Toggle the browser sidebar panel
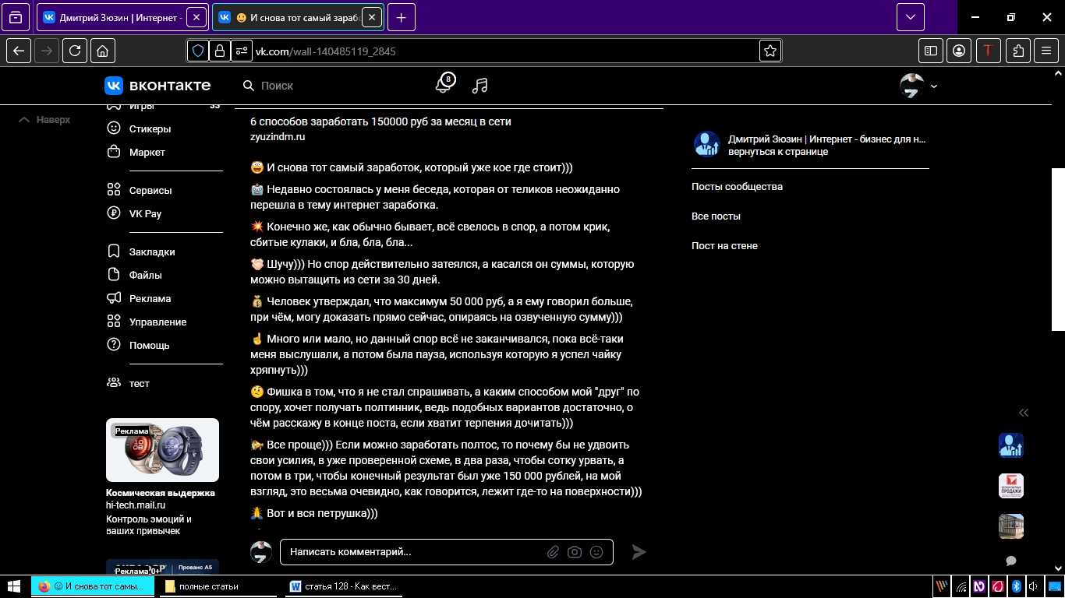1065x598 pixels. [x=931, y=51]
